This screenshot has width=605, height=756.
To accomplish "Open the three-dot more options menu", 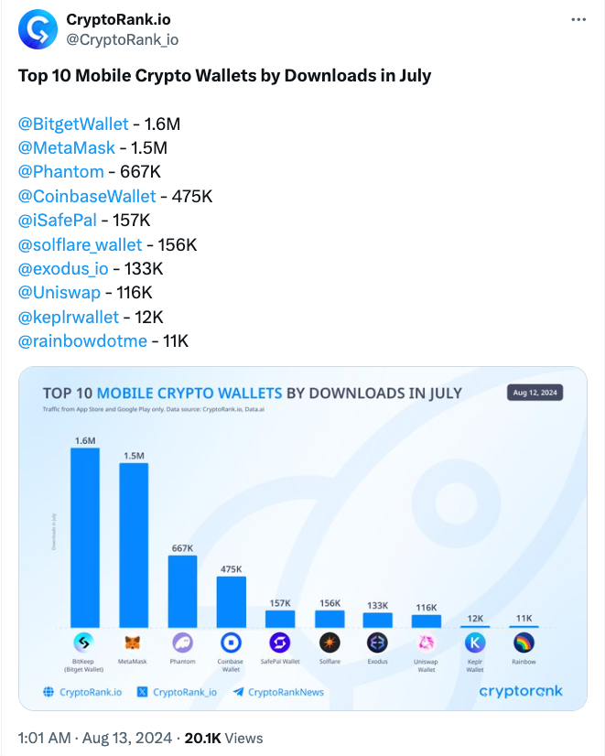I will (578, 20).
